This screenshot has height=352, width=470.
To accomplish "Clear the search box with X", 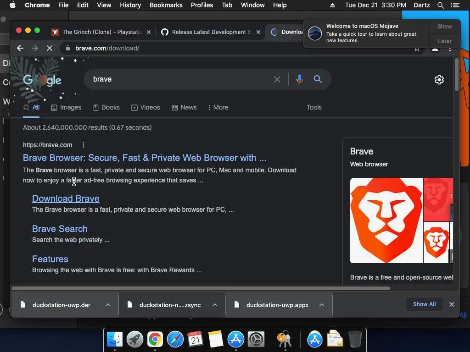I will click(x=277, y=79).
